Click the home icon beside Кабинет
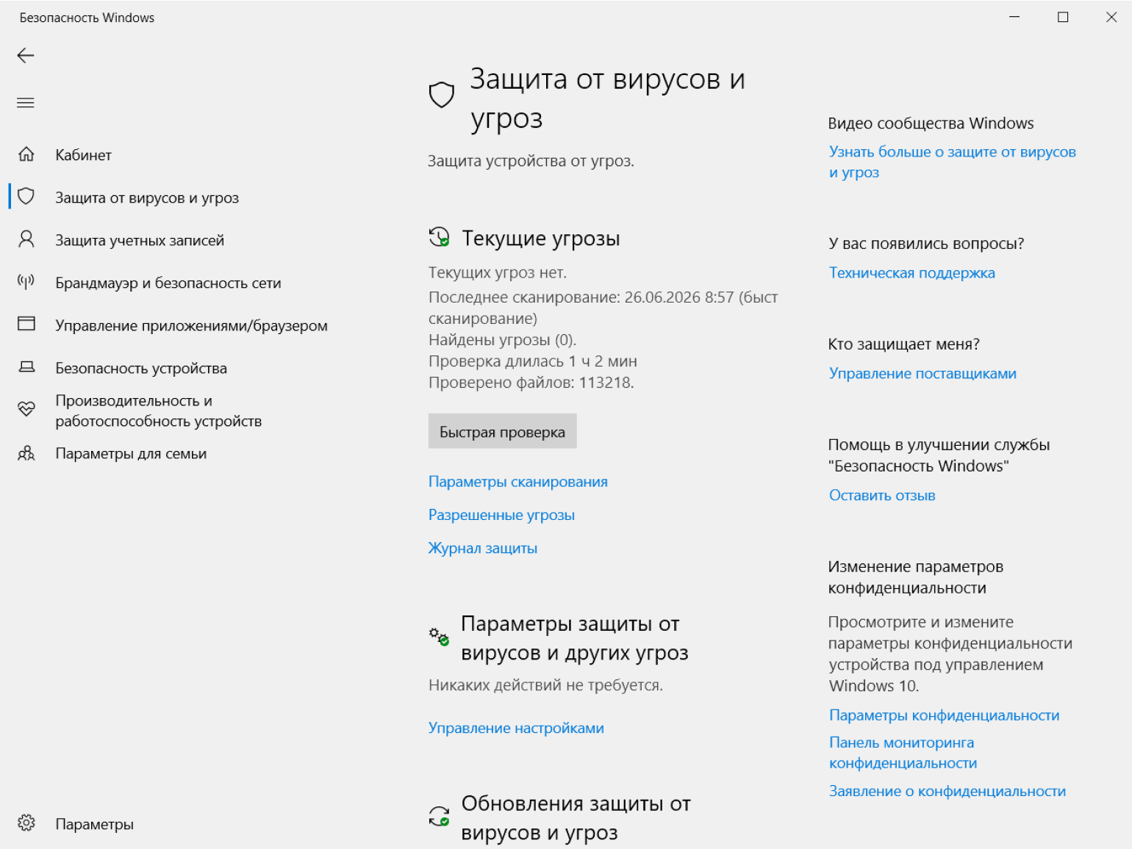This screenshot has width=1132, height=849. click(x=26, y=154)
